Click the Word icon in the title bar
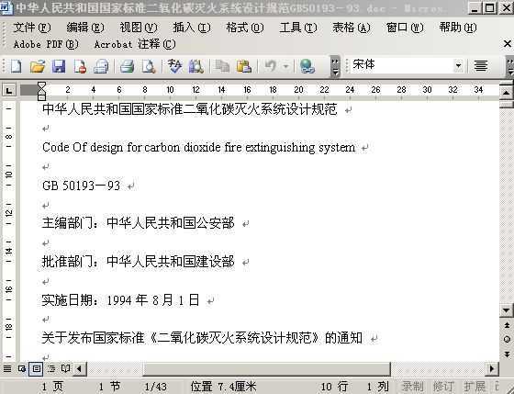The image size is (514, 394). [x=6, y=8]
